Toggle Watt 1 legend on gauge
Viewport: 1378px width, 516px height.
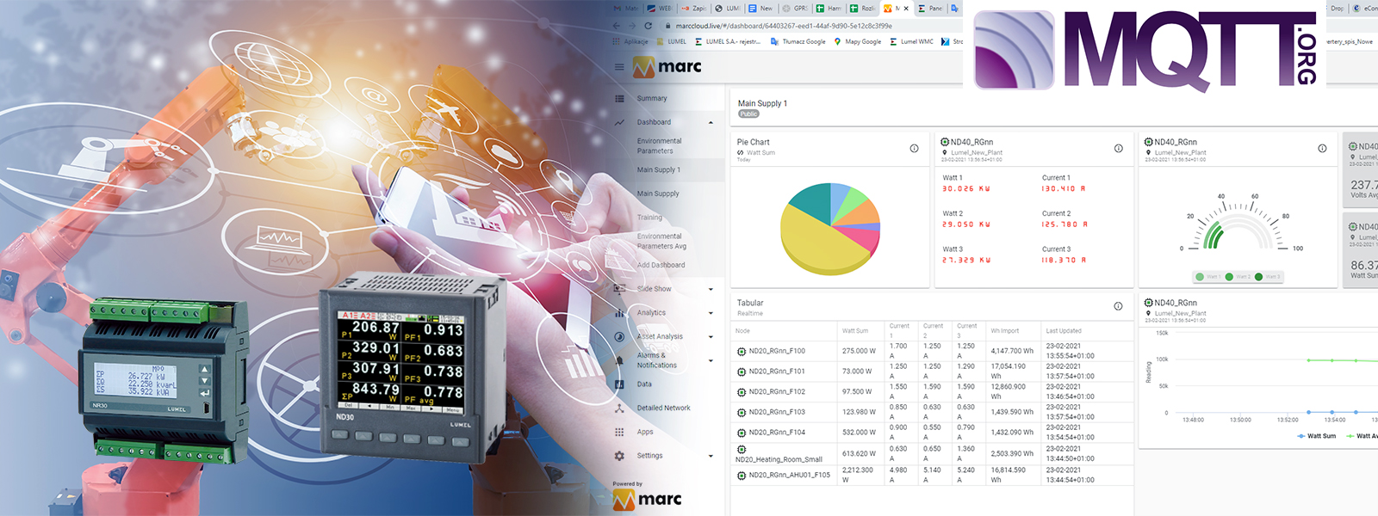pos(1207,277)
